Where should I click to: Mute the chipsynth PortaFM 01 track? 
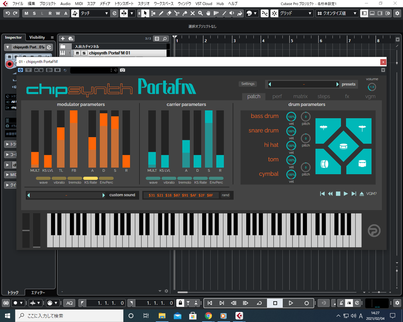click(x=78, y=53)
